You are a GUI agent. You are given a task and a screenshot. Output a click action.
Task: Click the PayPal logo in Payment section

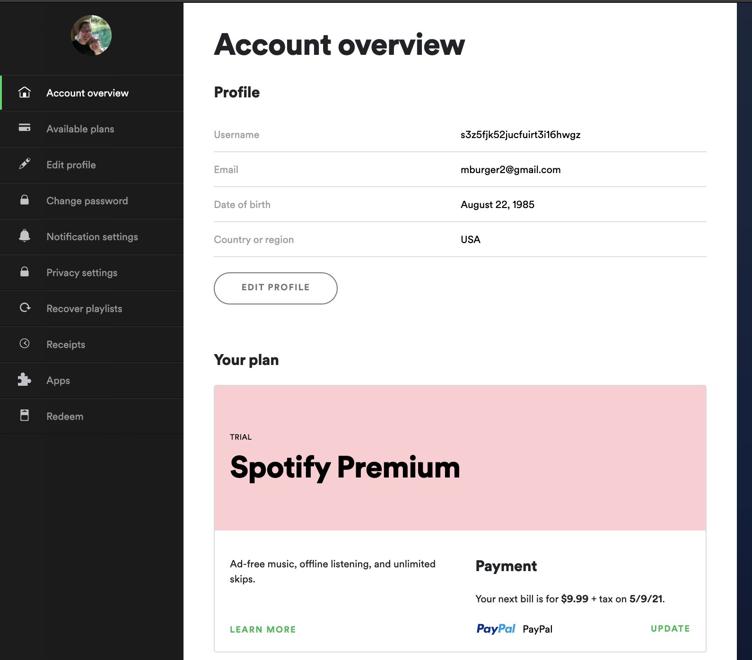pos(496,629)
